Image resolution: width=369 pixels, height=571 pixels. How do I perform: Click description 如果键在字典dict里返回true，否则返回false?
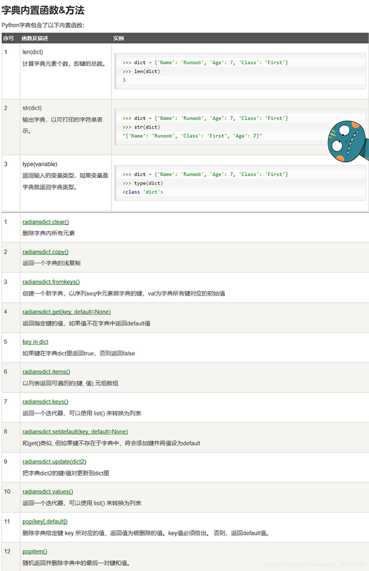click(x=78, y=353)
